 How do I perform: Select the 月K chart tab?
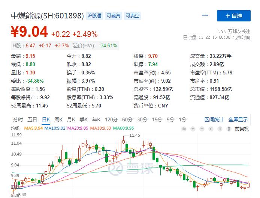point(71,119)
